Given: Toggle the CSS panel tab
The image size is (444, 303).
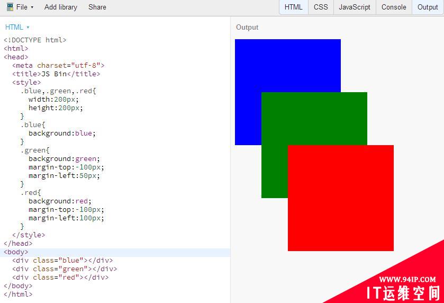Looking at the screenshot, I should (x=321, y=7).
